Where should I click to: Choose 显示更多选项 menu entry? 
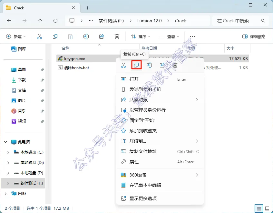point(160,198)
